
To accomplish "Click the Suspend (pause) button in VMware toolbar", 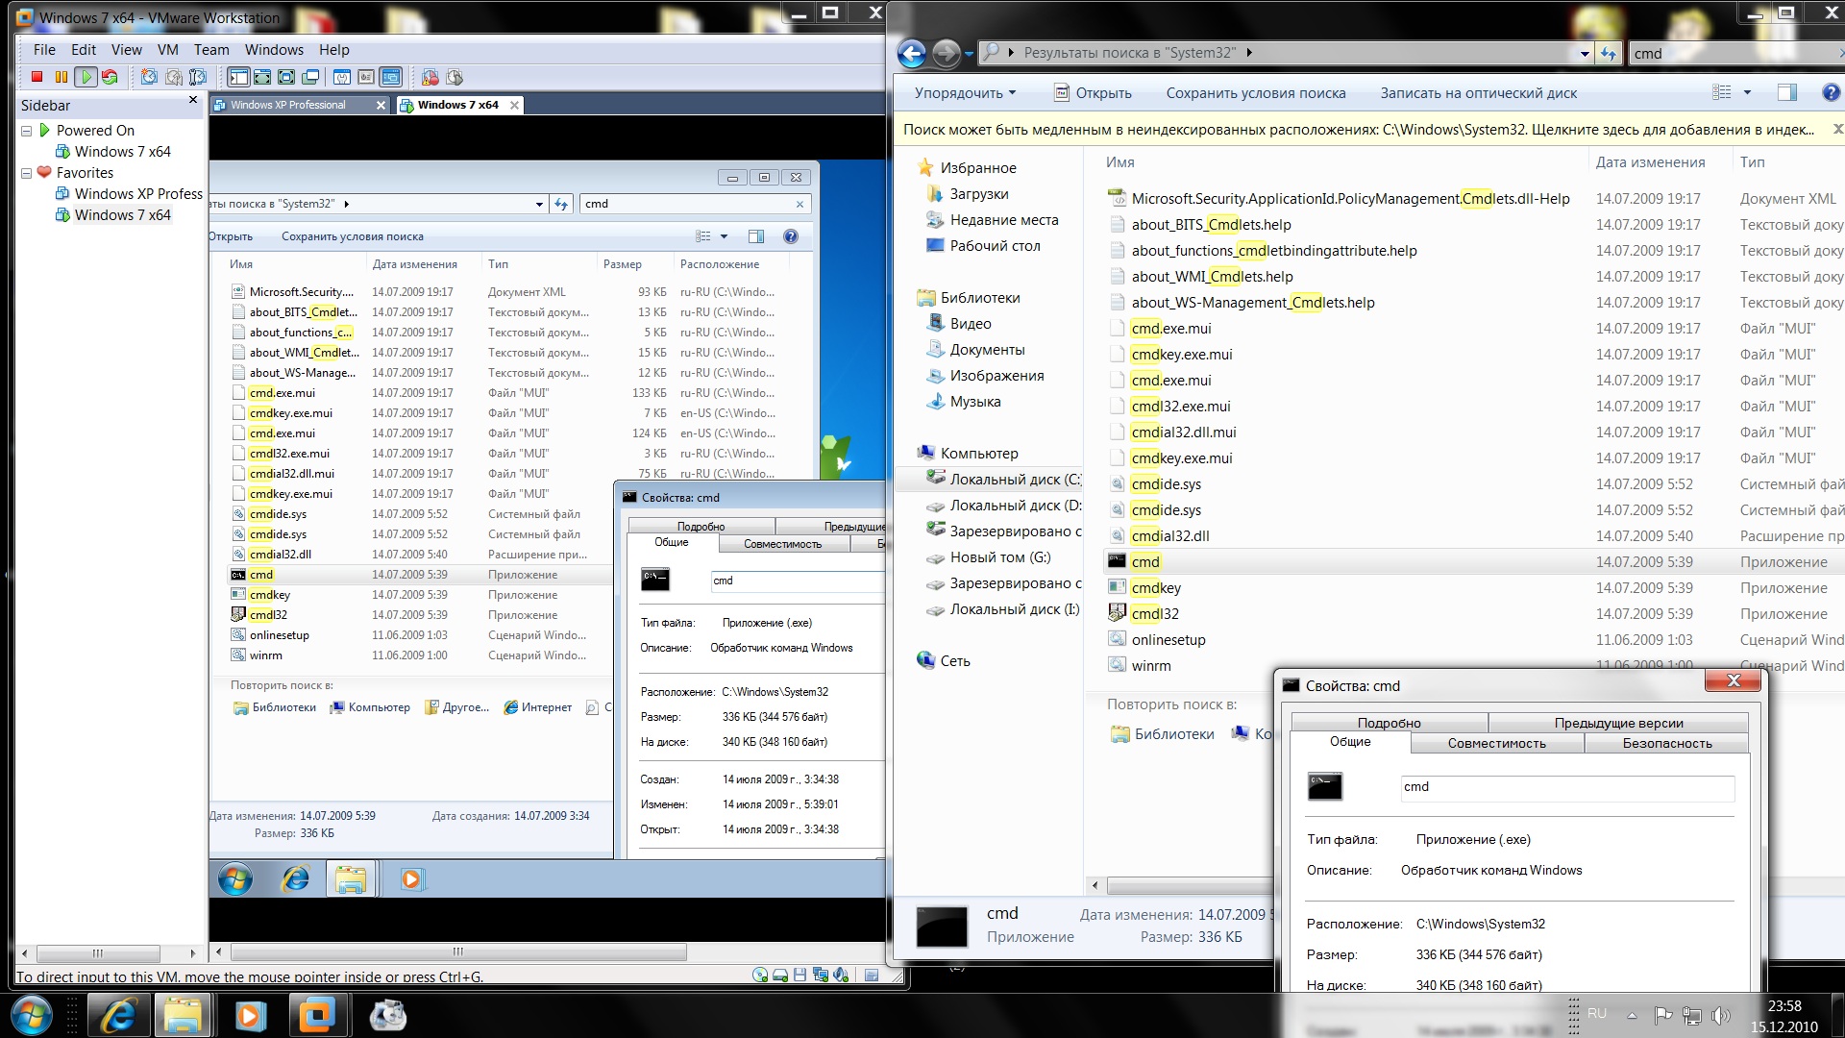I will pos(61,77).
